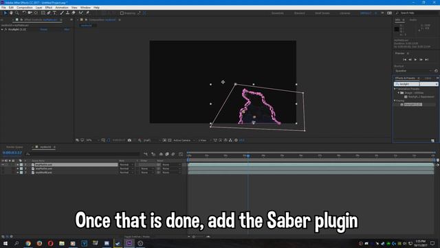Select the Eraser tool

74,13
